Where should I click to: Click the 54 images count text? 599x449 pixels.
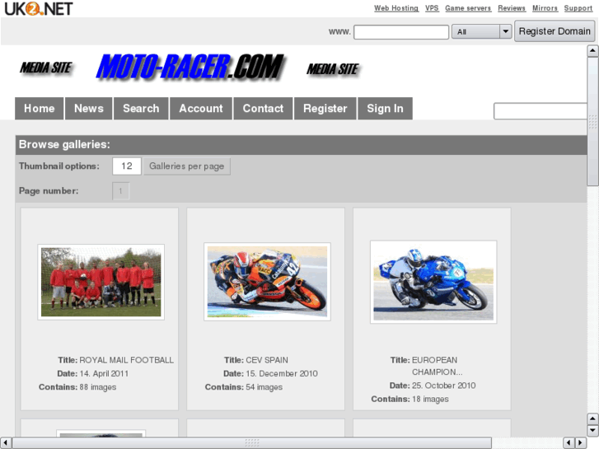[x=264, y=387]
